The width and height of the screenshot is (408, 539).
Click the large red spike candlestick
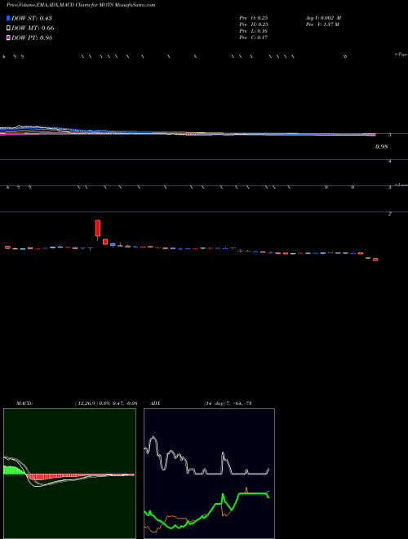98,228
